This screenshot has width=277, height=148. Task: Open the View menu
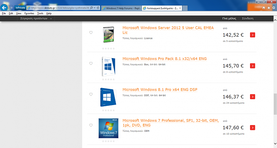[x=18, y=13]
